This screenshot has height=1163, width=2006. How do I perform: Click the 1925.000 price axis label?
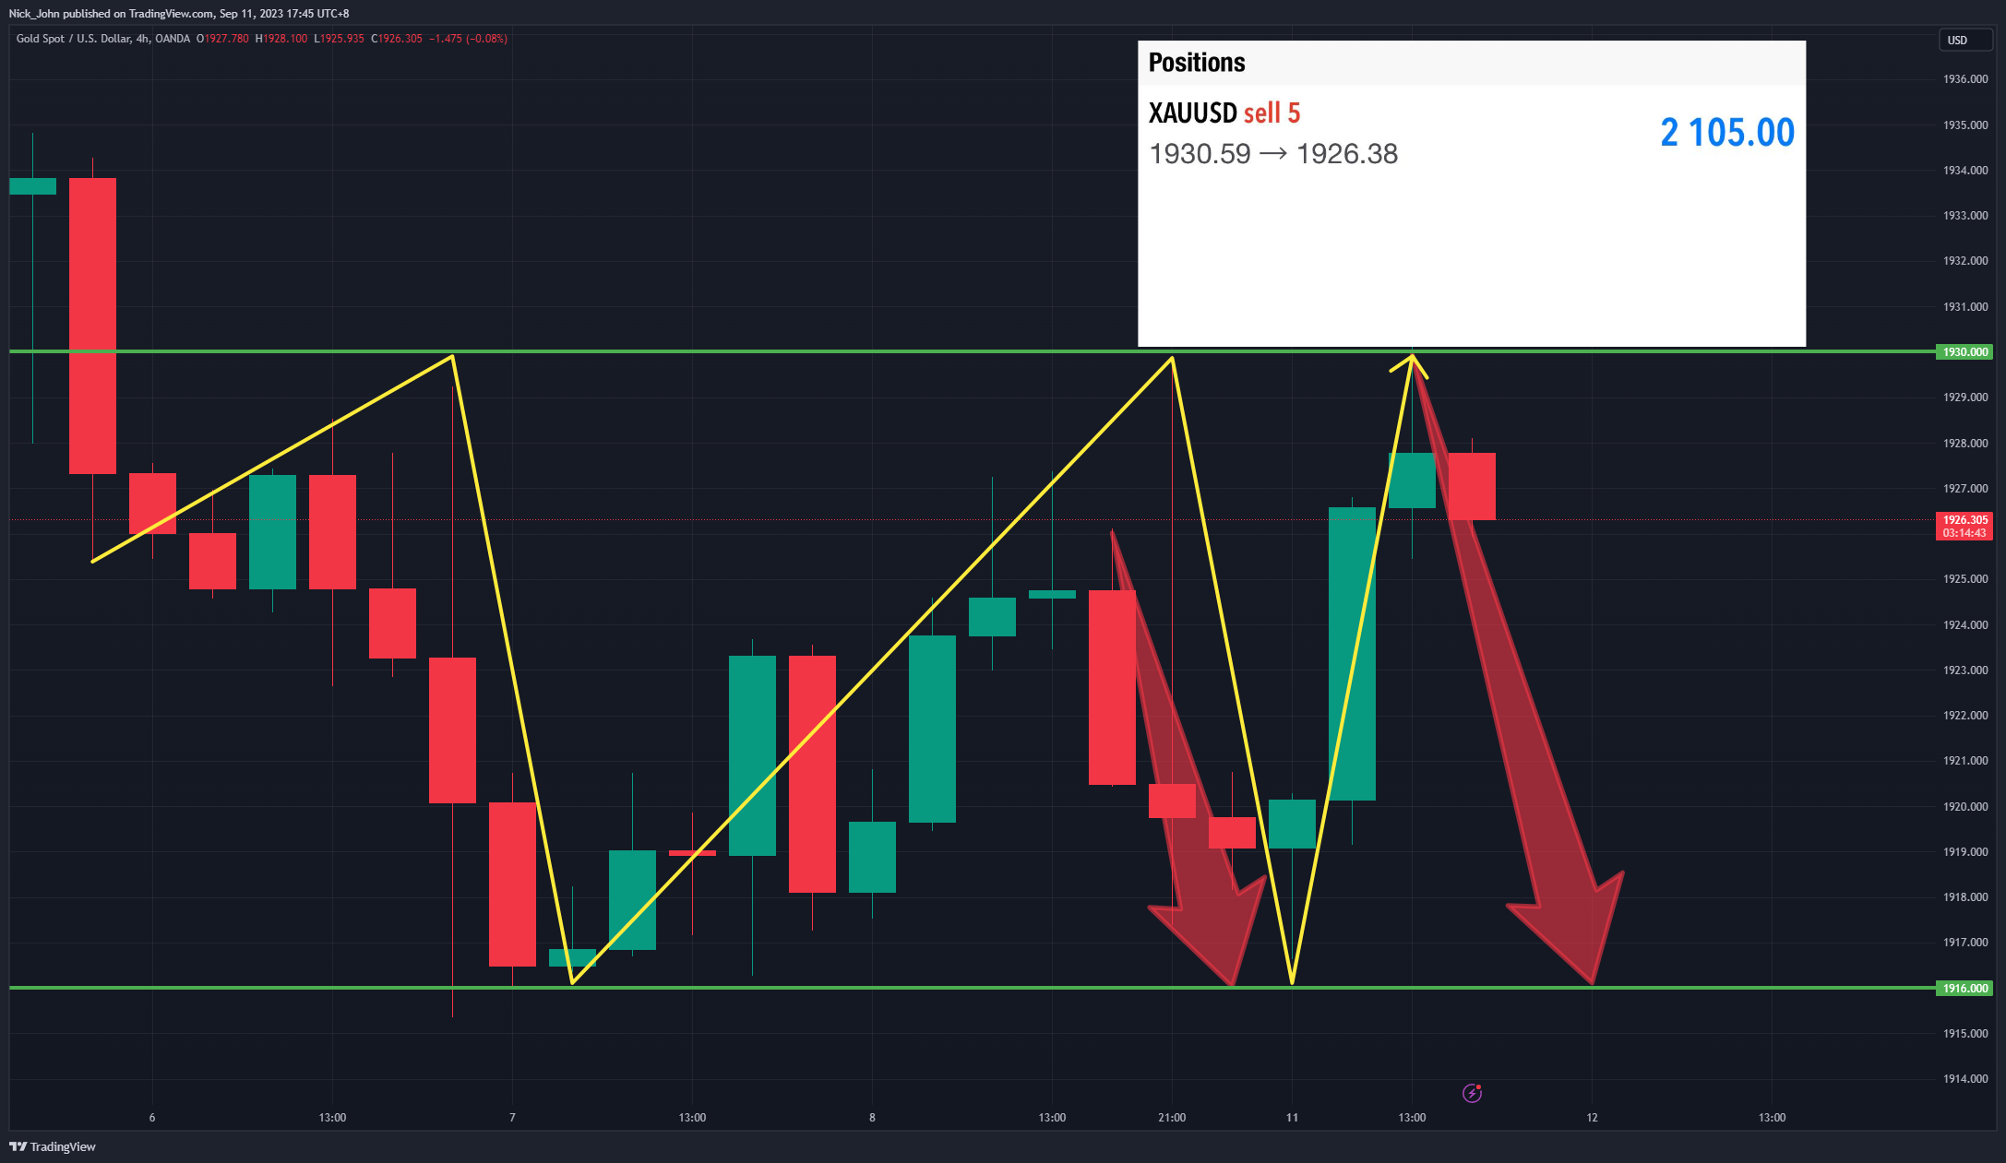pyautogui.click(x=1965, y=579)
